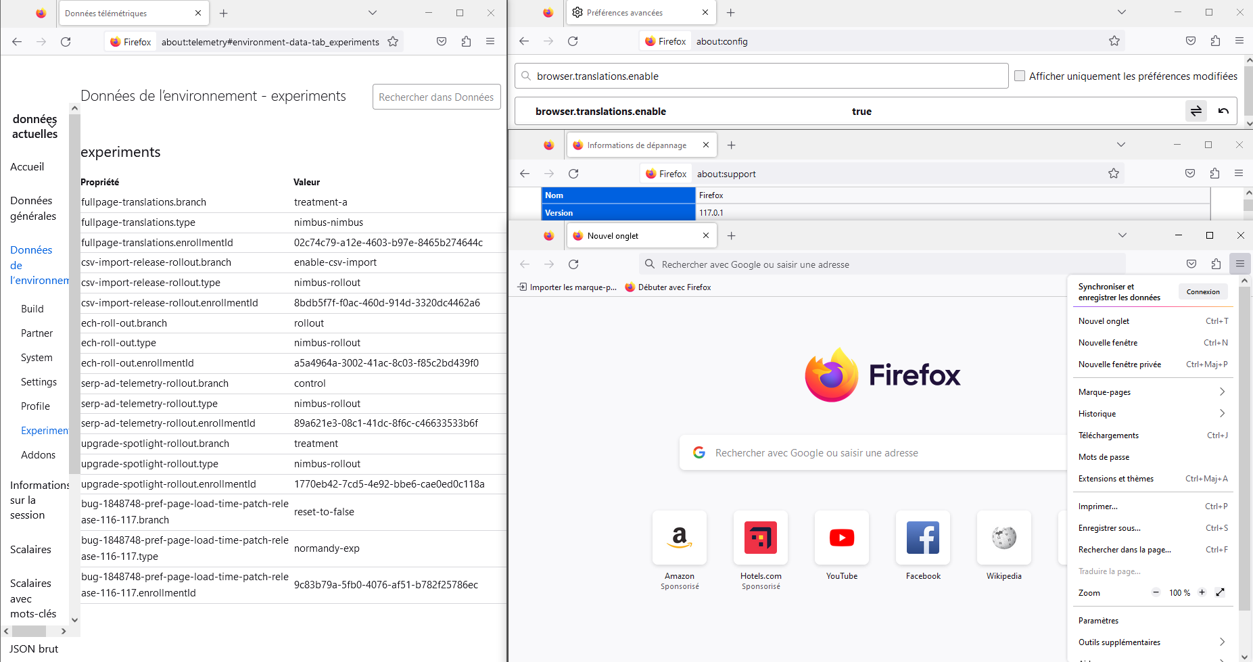The width and height of the screenshot is (1253, 662).
Task: Open tab list dropdown in about:support window
Action: point(1121,145)
